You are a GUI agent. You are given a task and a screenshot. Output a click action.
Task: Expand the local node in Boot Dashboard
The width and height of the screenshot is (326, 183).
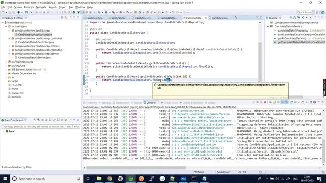(x=4, y=131)
